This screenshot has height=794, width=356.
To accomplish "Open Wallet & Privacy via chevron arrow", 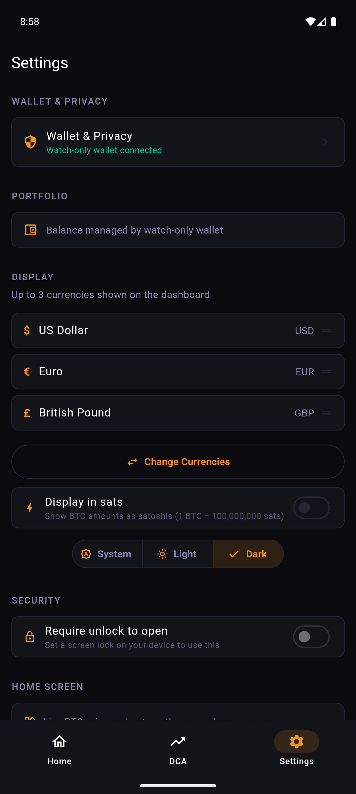I will 325,142.
